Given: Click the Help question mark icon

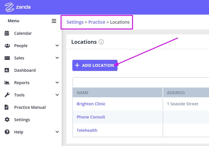Looking at the screenshot, I should (7, 132).
